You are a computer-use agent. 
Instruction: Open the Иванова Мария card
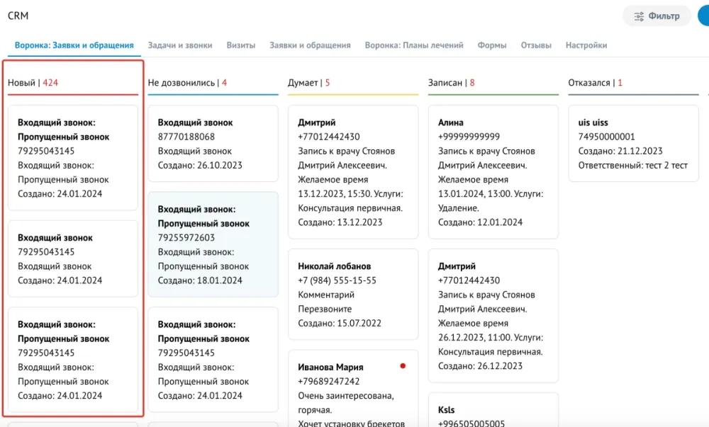tap(353, 389)
